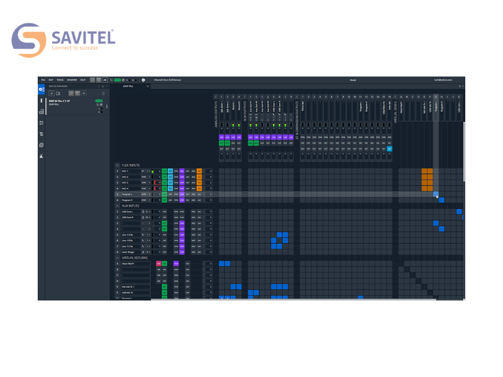Click the third disconnect icon in top toolbar
503x377 pixels.
pyautogui.click(x=105, y=80)
